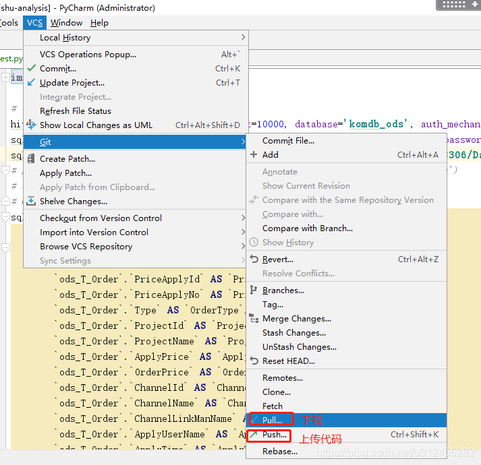The image size is (481, 465).
Task: Click the Shelve Changes download icon
Action: point(31,201)
